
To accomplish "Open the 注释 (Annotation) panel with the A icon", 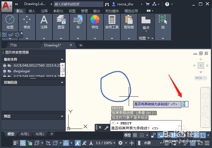I will tap(44, 27).
